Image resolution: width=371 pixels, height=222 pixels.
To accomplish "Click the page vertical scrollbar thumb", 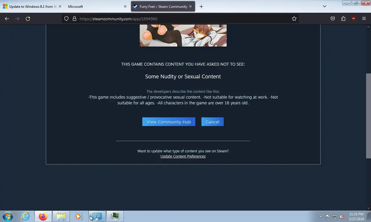I will pos(368,116).
